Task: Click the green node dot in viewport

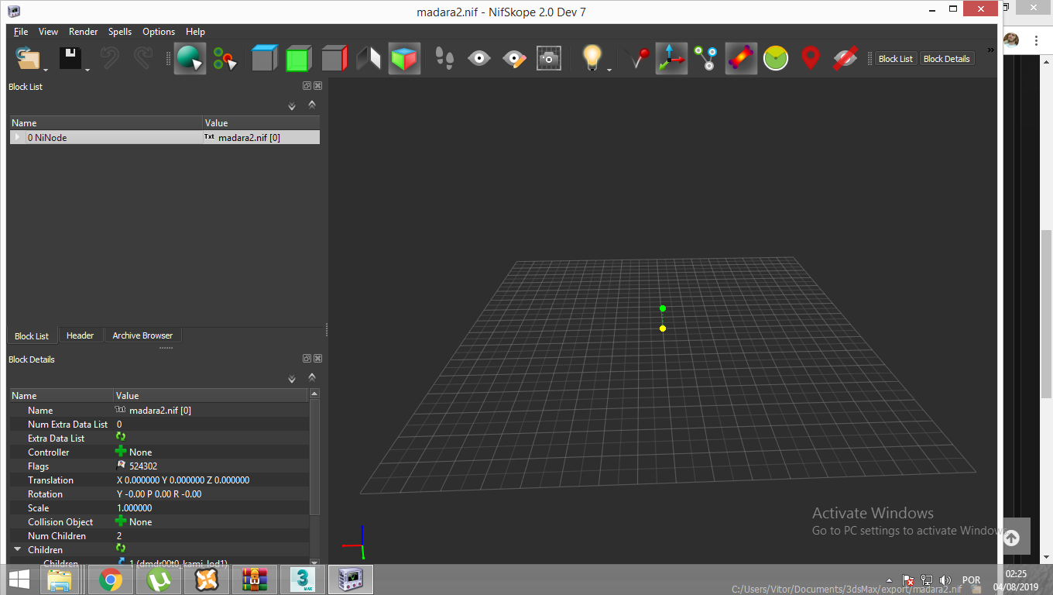Action: [663, 308]
